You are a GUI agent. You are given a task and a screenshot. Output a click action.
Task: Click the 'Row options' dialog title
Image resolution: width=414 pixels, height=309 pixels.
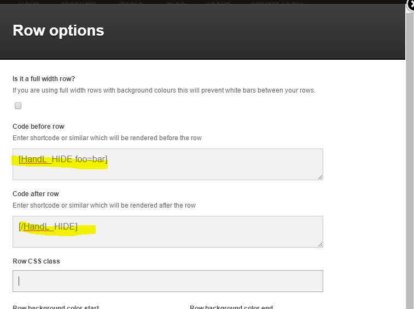[x=58, y=31]
